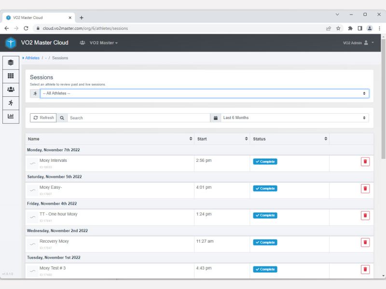Click the Refresh button
Image resolution: width=386 pixels, height=289 pixels.
pyautogui.click(x=43, y=118)
